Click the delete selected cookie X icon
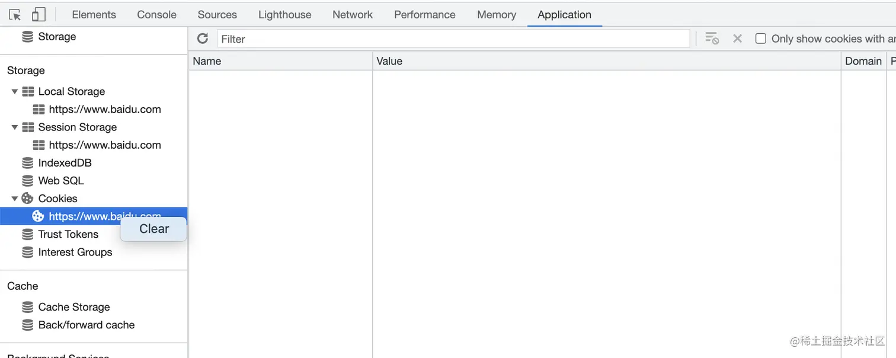The image size is (896, 358). pyautogui.click(x=737, y=39)
